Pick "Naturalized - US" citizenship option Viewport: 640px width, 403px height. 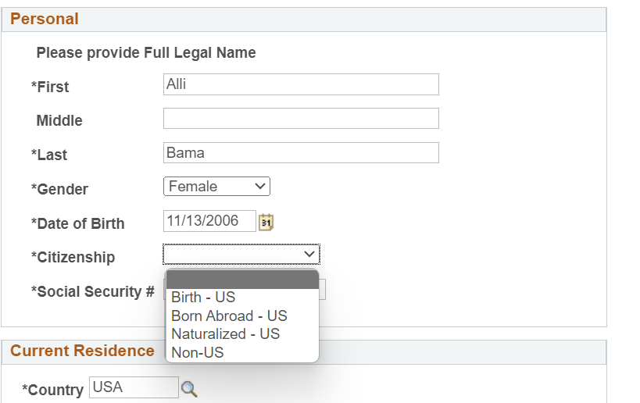click(225, 334)
